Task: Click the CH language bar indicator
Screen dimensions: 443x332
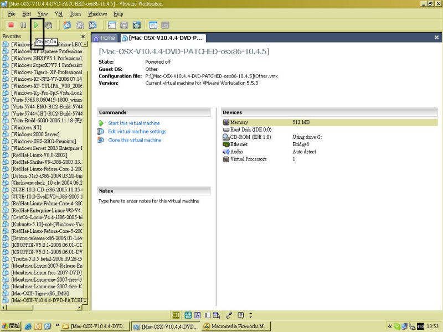Action: [176, 315]
